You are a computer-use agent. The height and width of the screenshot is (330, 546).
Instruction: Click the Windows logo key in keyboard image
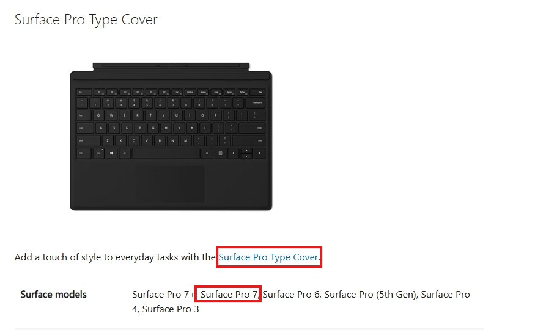coord(111,153)
